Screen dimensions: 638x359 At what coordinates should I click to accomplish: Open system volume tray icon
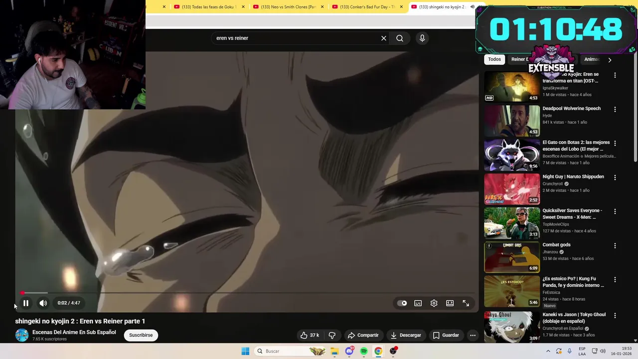(603, 351)
